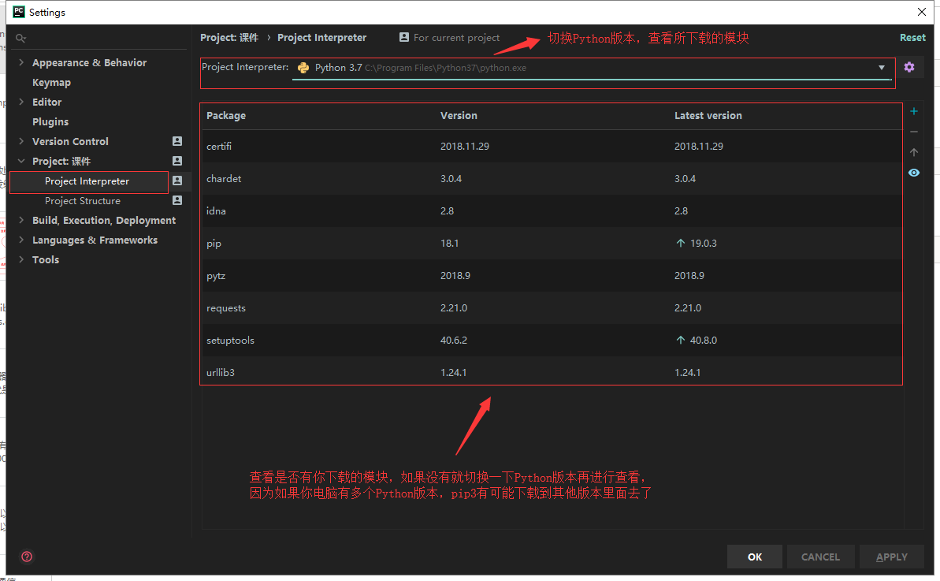Click requests version 2.21.0 cell
The height and width of the screenshot is (581, 940).
point(454,308)
